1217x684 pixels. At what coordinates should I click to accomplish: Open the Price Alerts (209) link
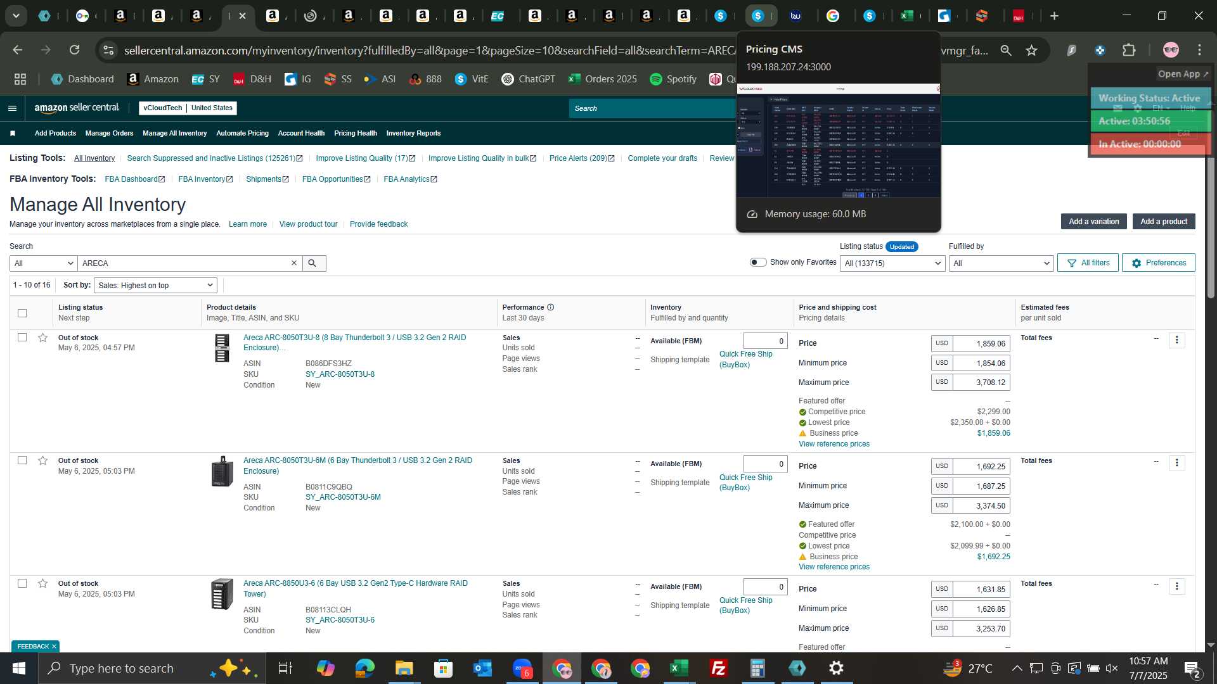(581, 158)
